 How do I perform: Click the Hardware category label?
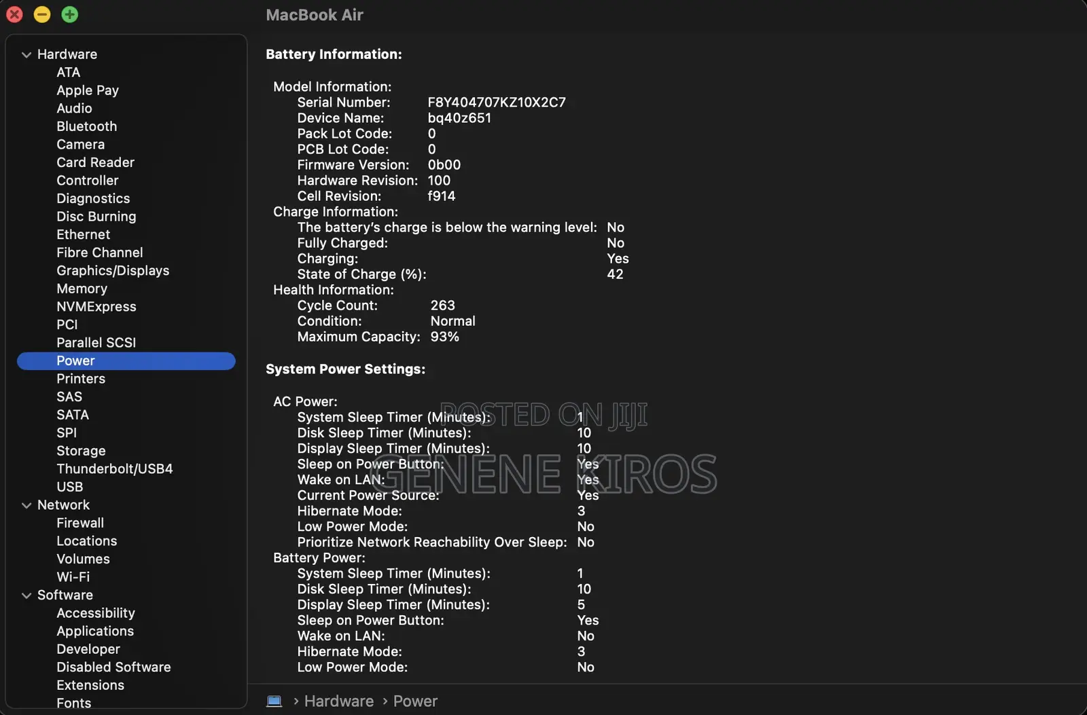[67, 54]
